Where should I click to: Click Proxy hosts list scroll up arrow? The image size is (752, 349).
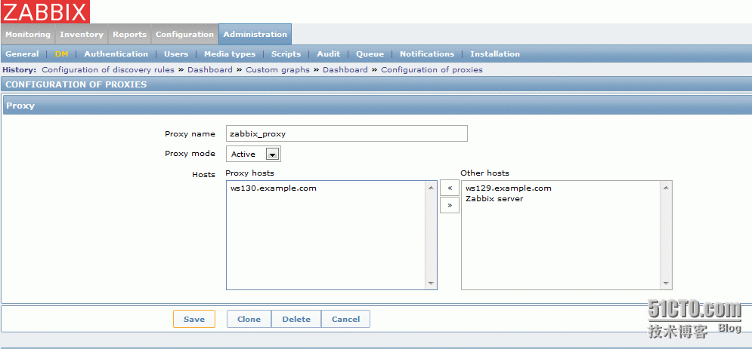point(431,188)
